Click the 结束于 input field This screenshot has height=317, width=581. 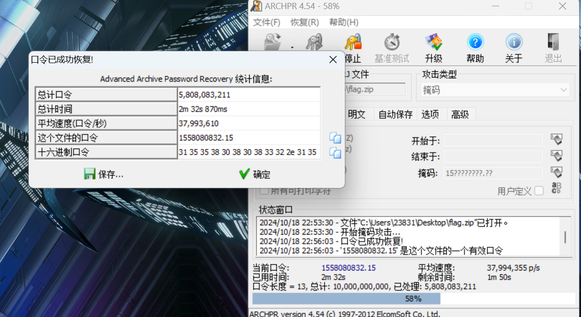[x=493, y=156]
